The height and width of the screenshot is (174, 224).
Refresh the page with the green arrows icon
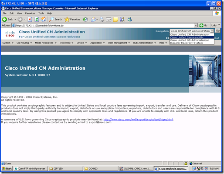click(37, 19)
